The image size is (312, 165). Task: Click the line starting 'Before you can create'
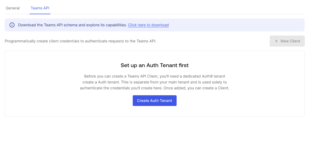point(155,76)
